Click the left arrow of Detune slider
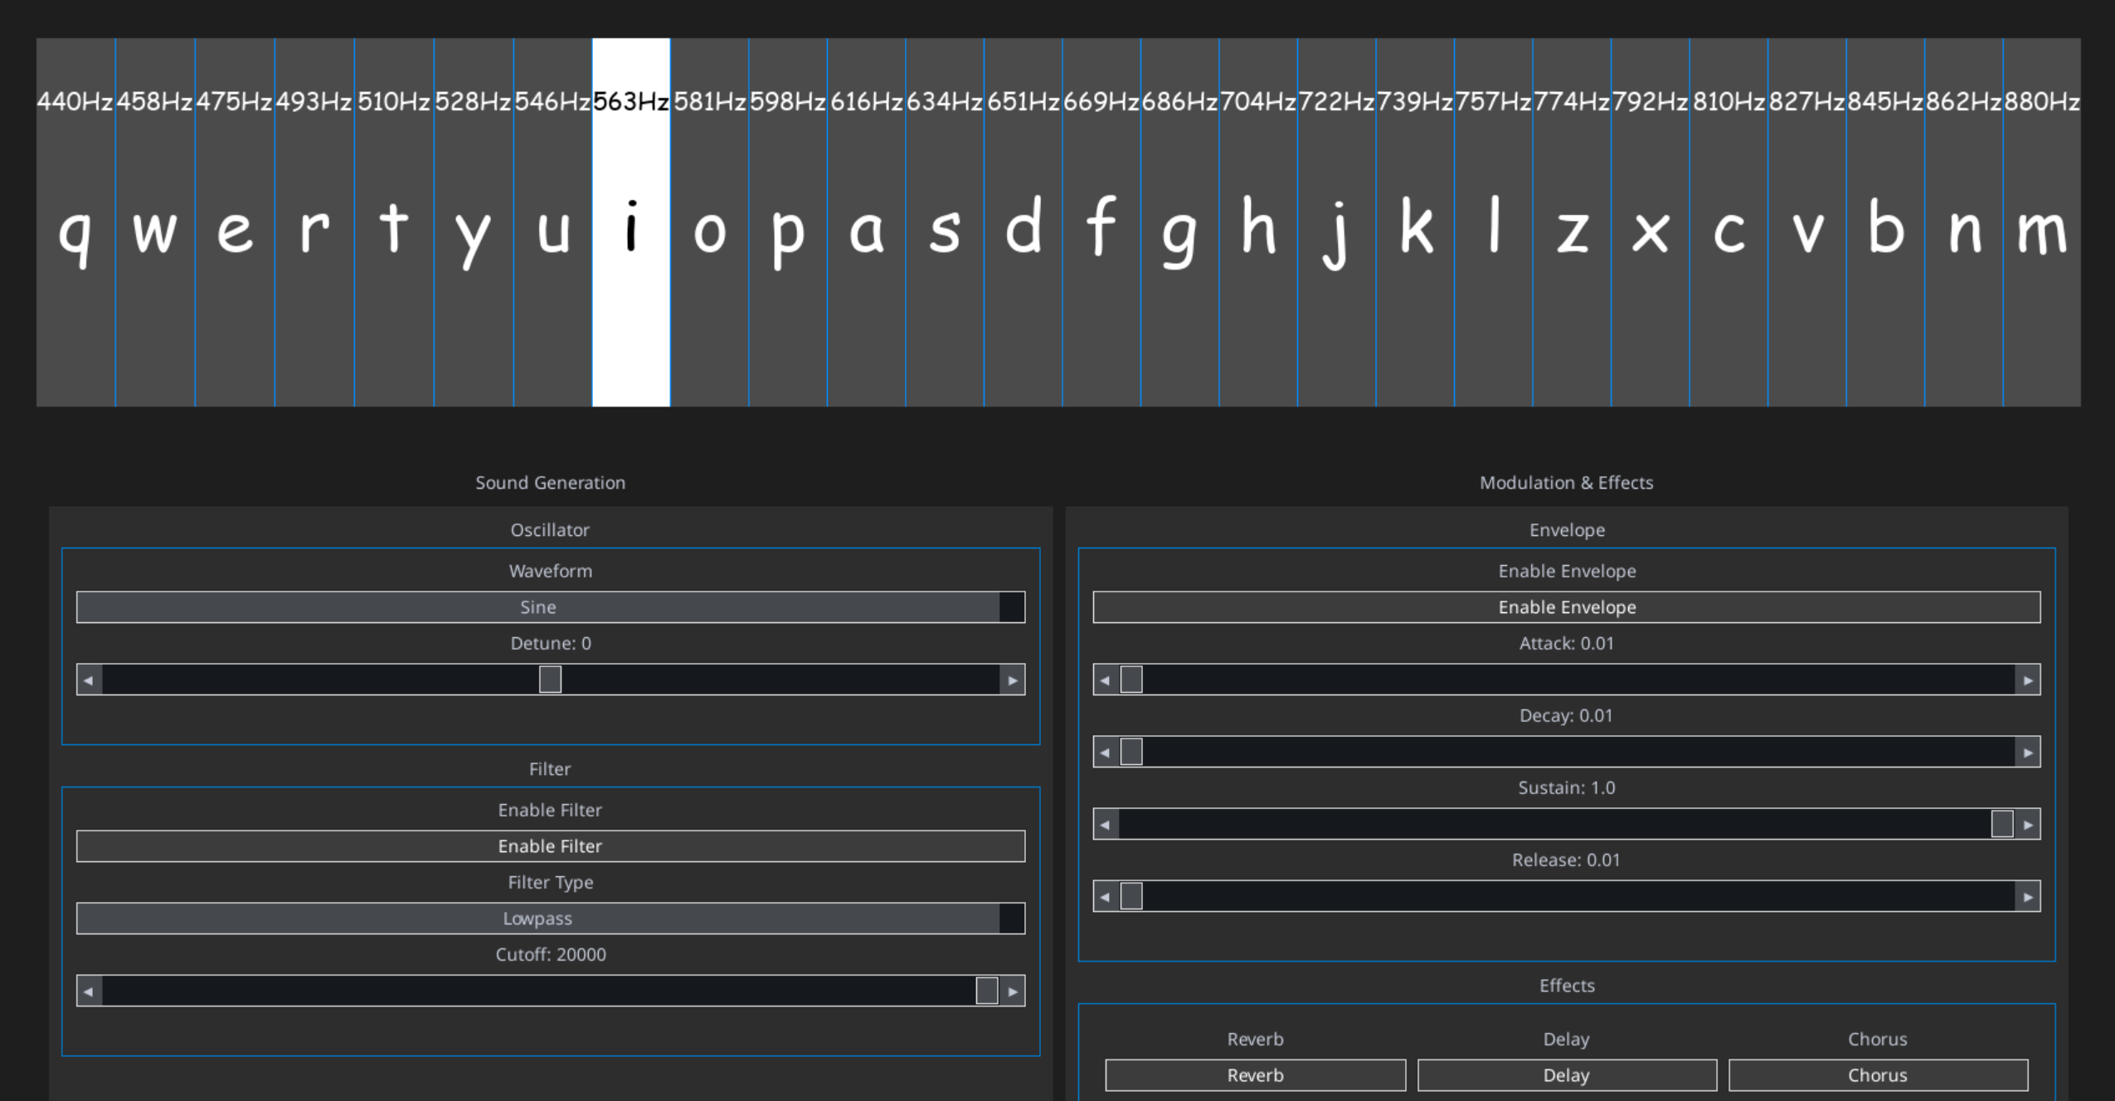The height and width of the screenshot is (1101, 2115). pyautogui.click(x=89, y=680)
